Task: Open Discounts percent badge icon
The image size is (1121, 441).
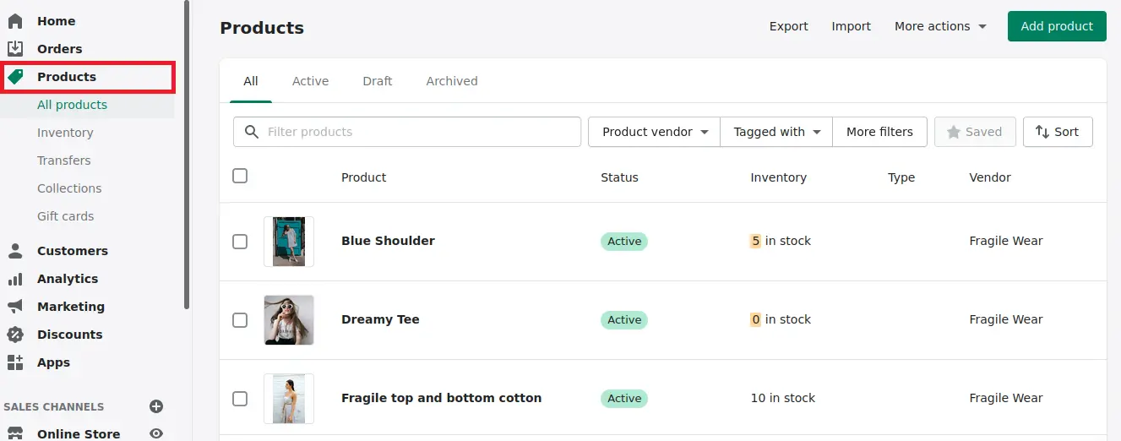Action: click(x=15, y=335)
